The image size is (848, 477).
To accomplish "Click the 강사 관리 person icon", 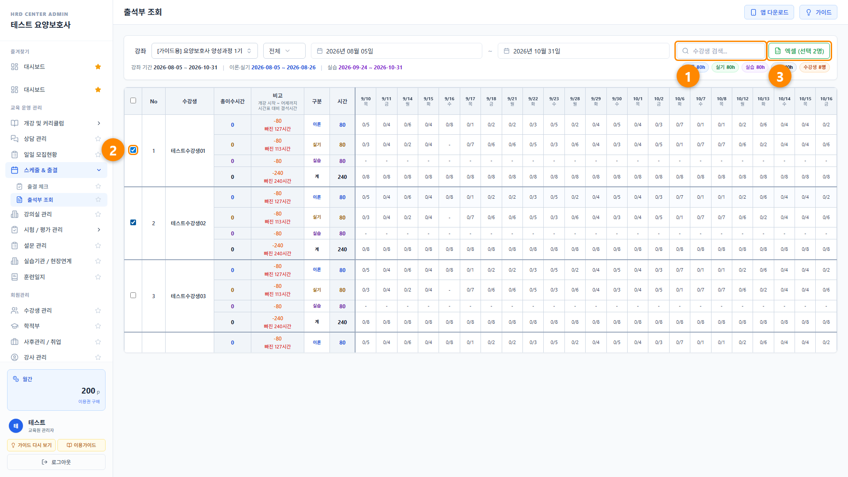I will coord(15,357).
